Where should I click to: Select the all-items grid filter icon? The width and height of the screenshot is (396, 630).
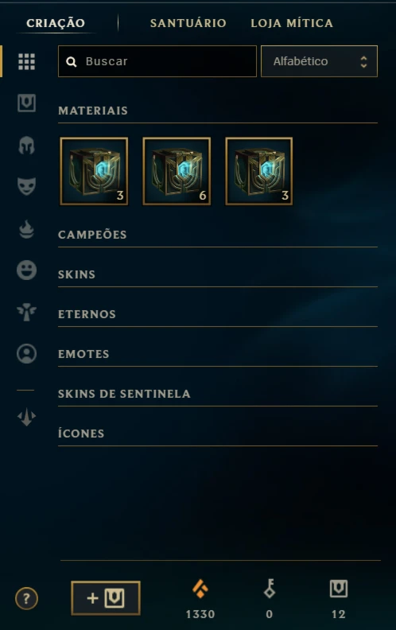tap(26, 61)
